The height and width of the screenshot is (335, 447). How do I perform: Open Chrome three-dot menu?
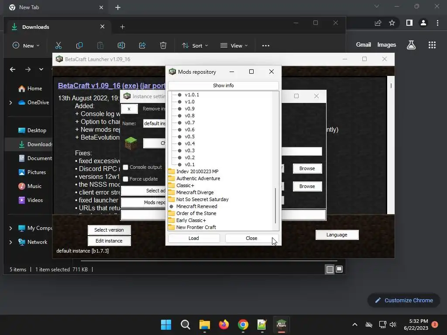437,23
